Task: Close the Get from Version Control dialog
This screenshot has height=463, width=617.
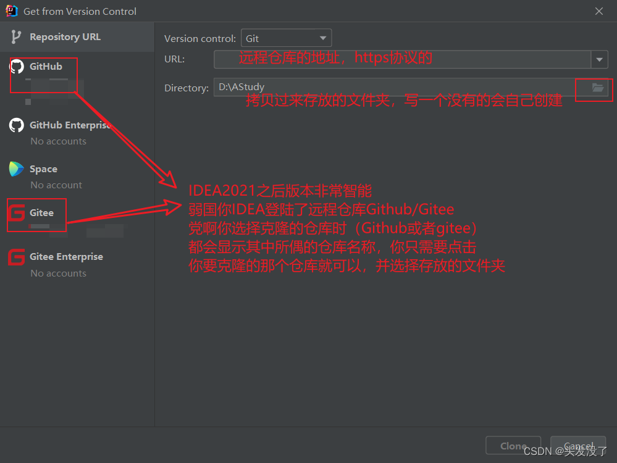Action: pyautogui.click(x=599, y=11)
